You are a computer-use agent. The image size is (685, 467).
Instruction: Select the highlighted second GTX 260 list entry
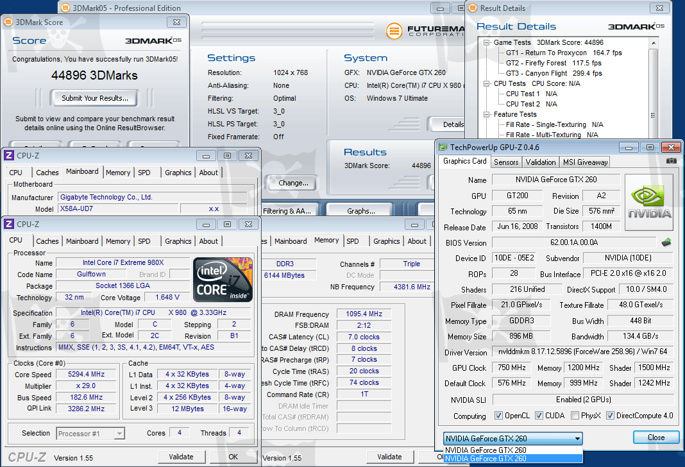[513, 458]
